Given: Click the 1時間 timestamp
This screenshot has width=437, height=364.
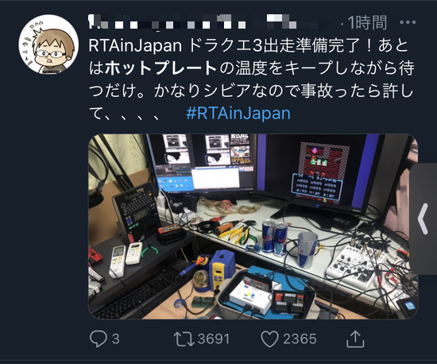Looking at the screenshot, I should (367, 23).
